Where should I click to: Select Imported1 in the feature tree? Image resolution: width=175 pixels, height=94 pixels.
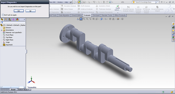tap(8, 45)
